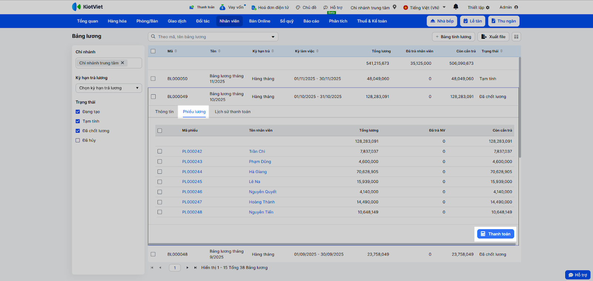This screenshot has height=281, width=593.
Task: Select checkbox for payslip PL000244
Action: (160, 172)
